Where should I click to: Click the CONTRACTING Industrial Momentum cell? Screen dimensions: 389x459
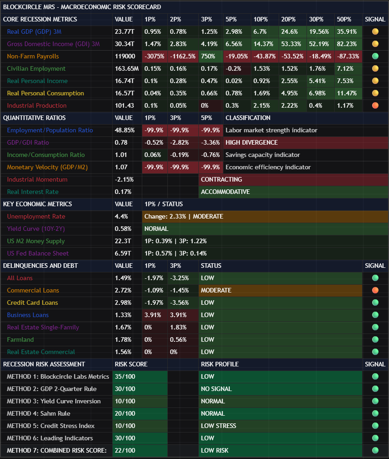[221, 180]
